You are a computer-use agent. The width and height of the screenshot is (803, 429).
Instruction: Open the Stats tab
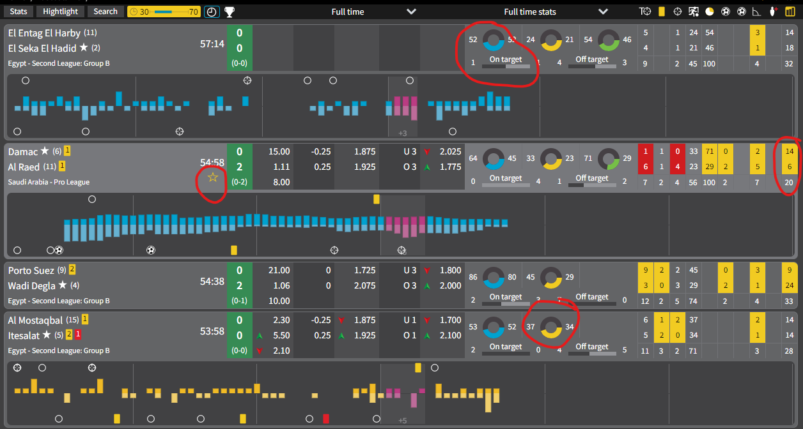[19, 11]
